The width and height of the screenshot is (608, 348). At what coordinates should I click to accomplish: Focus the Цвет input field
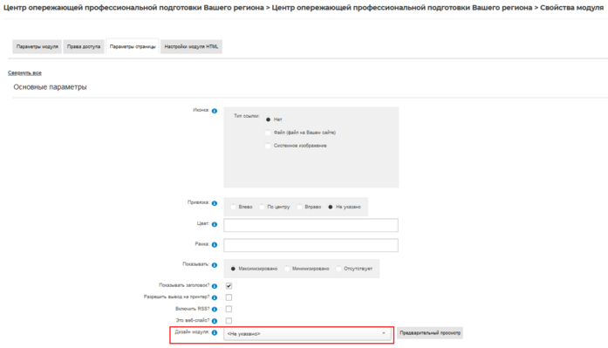[311, 225]
